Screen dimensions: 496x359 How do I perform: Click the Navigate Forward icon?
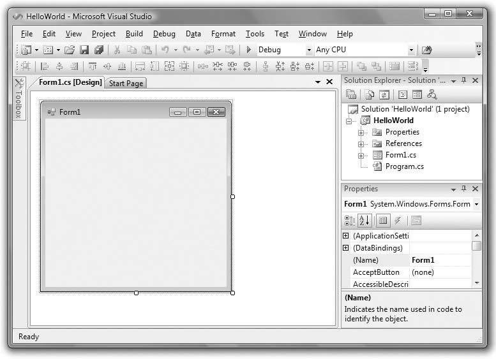coord(230,50)
